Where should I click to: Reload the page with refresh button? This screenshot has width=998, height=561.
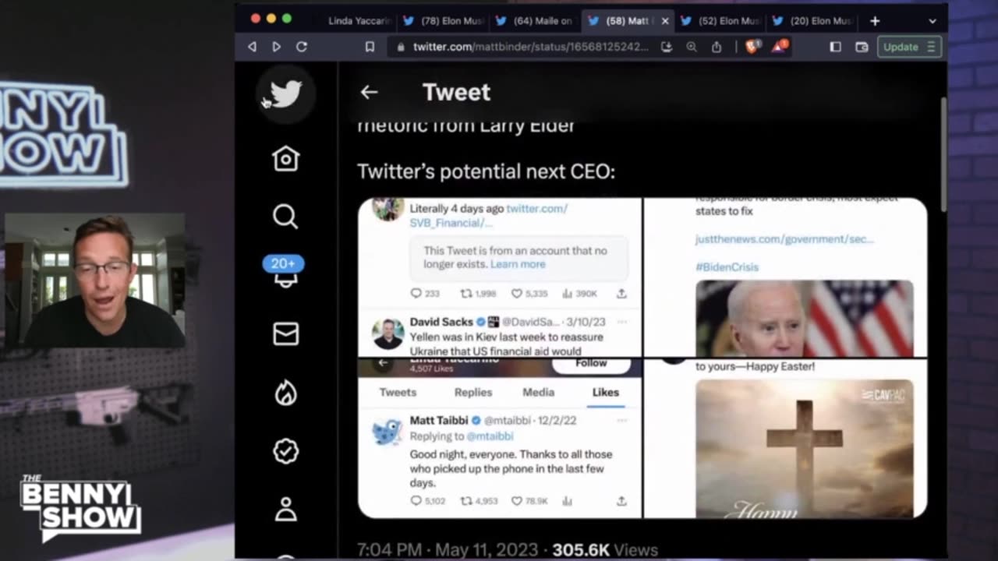click(x=301, y=47)
